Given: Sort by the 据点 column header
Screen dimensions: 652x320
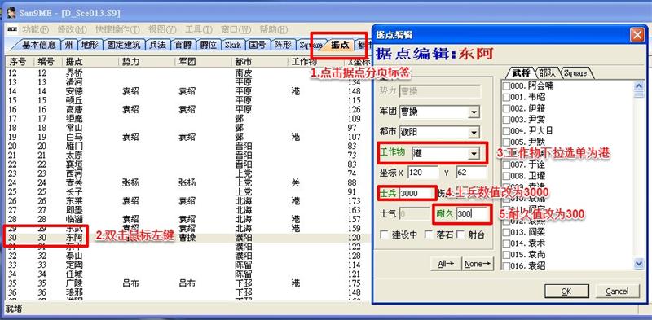Looking at the screenshot, I should coord(90,62).
